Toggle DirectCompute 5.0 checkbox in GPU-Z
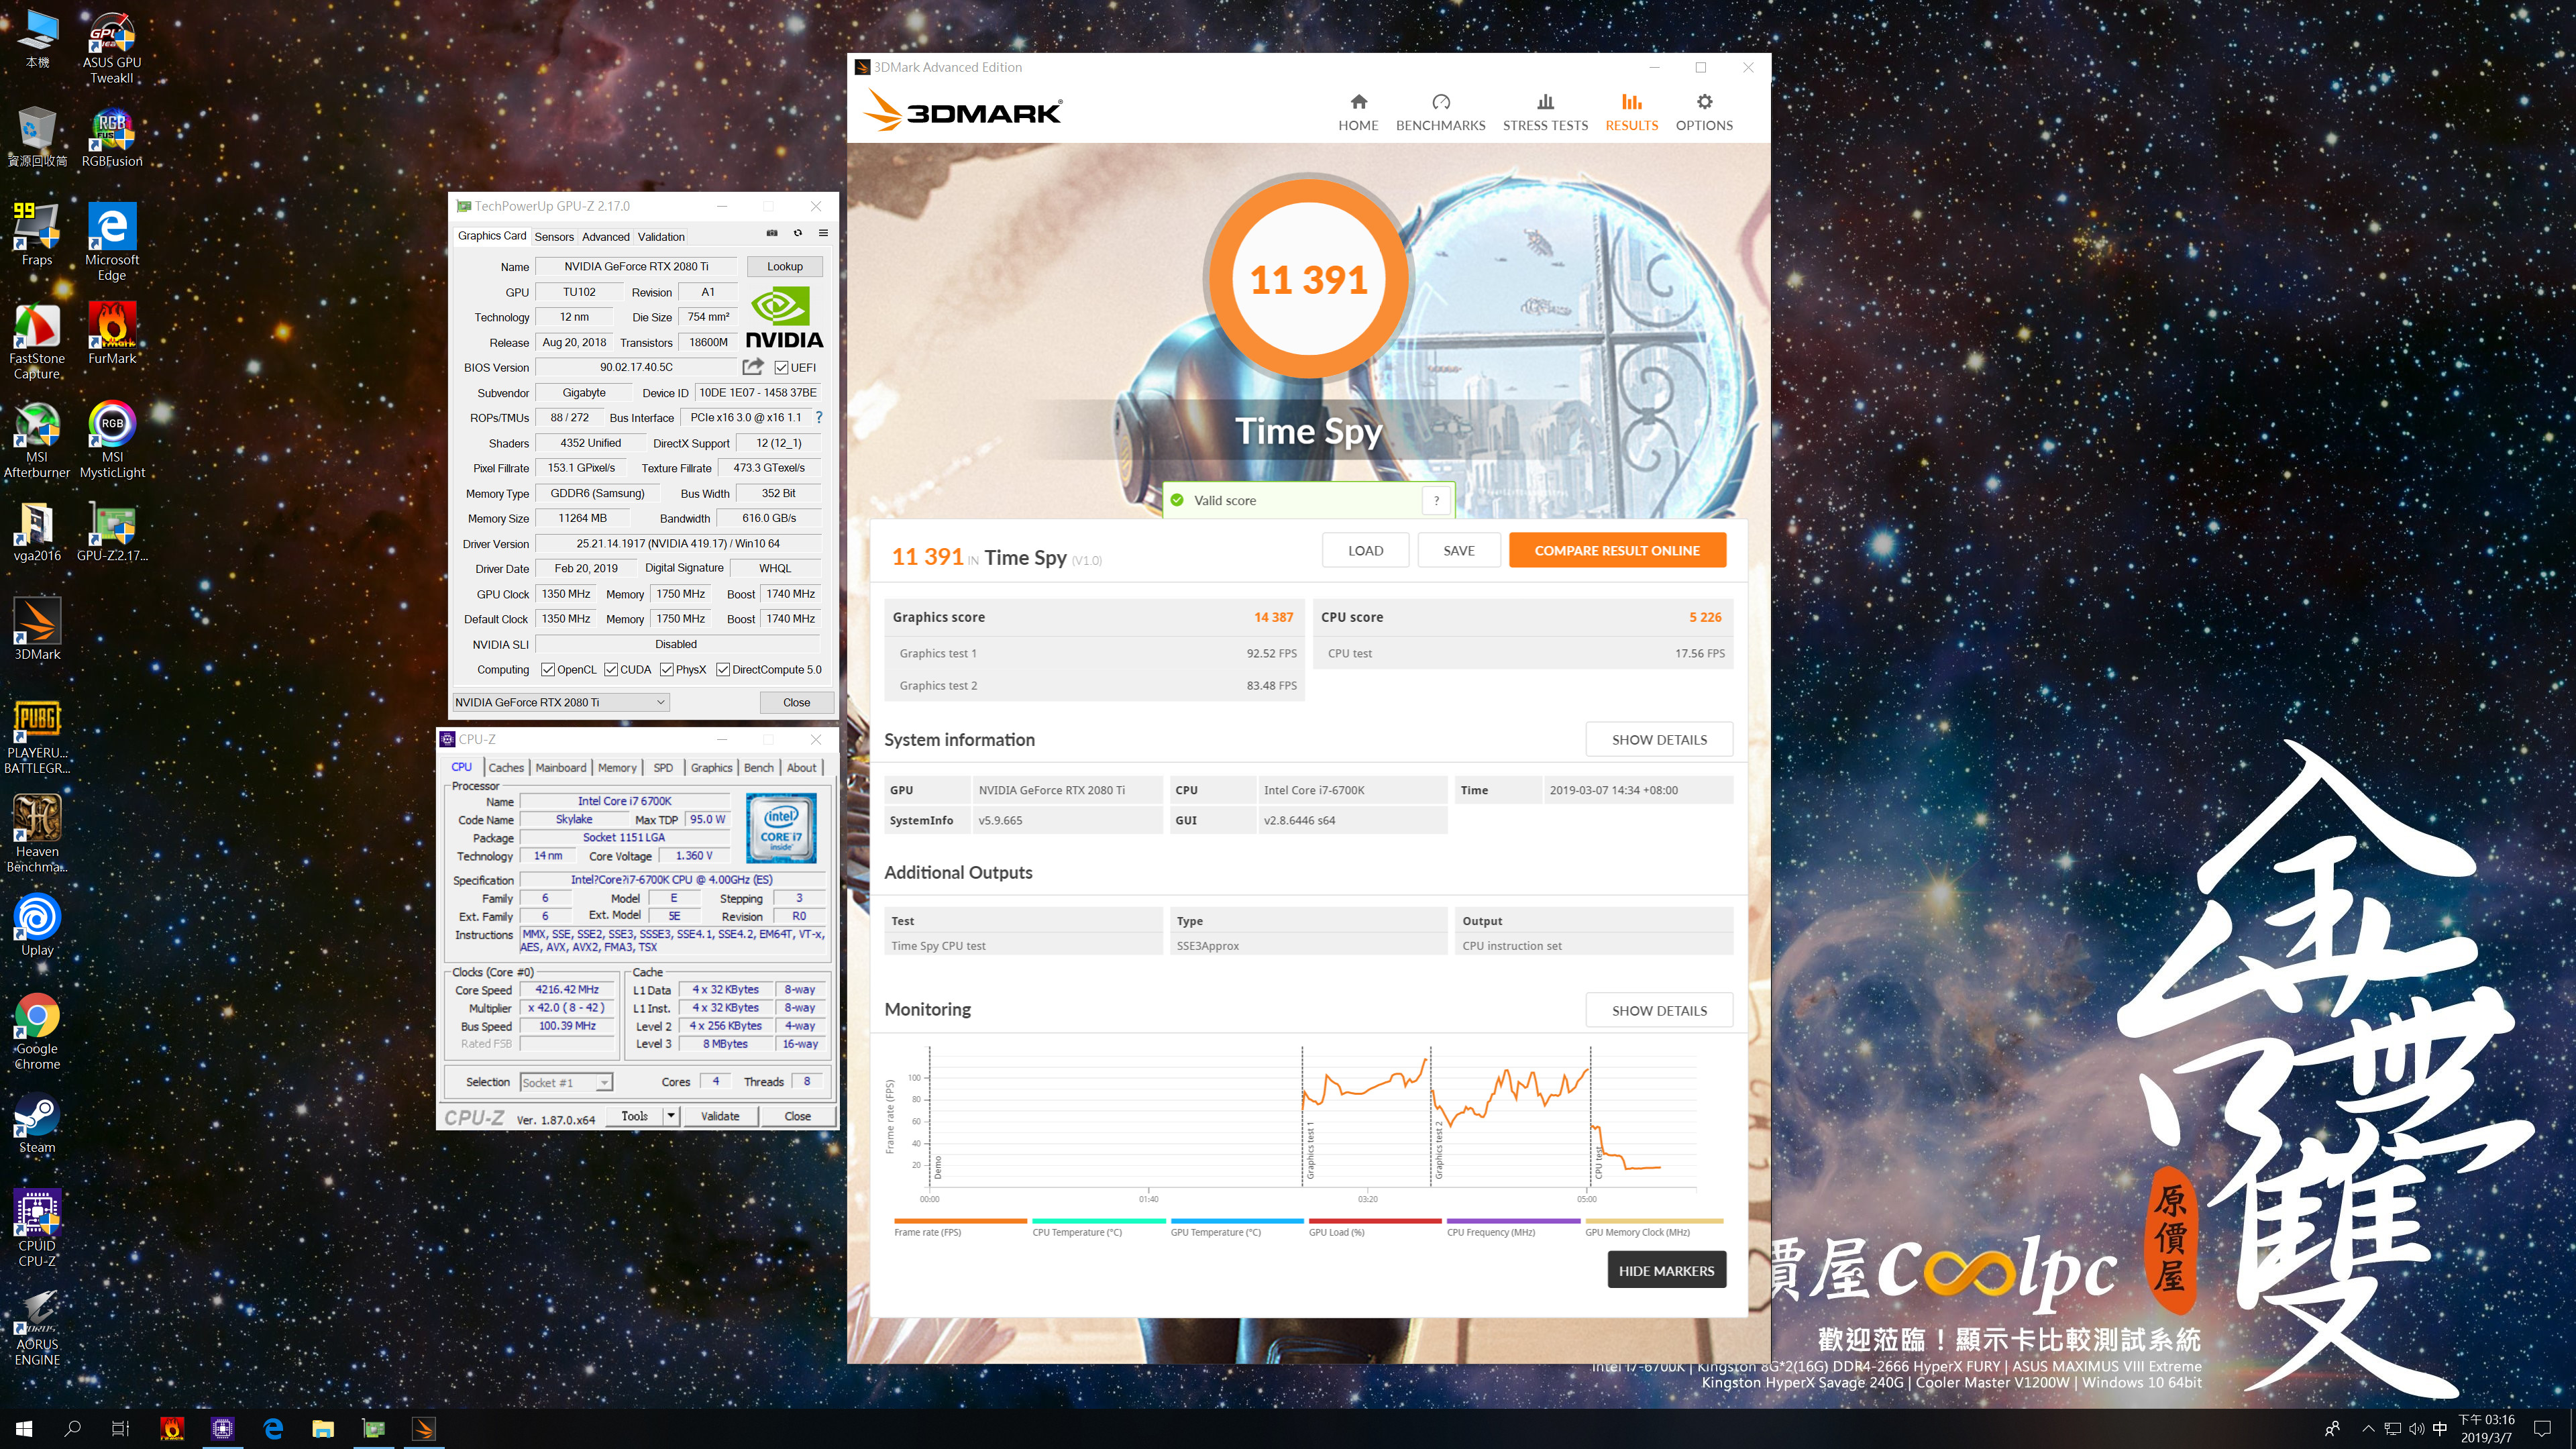The height and width of the screenshot is (1449, 2576). tap(722, 669)
